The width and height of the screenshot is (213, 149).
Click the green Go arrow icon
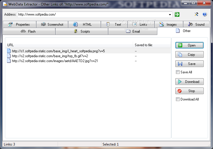(x=177, y=14)
